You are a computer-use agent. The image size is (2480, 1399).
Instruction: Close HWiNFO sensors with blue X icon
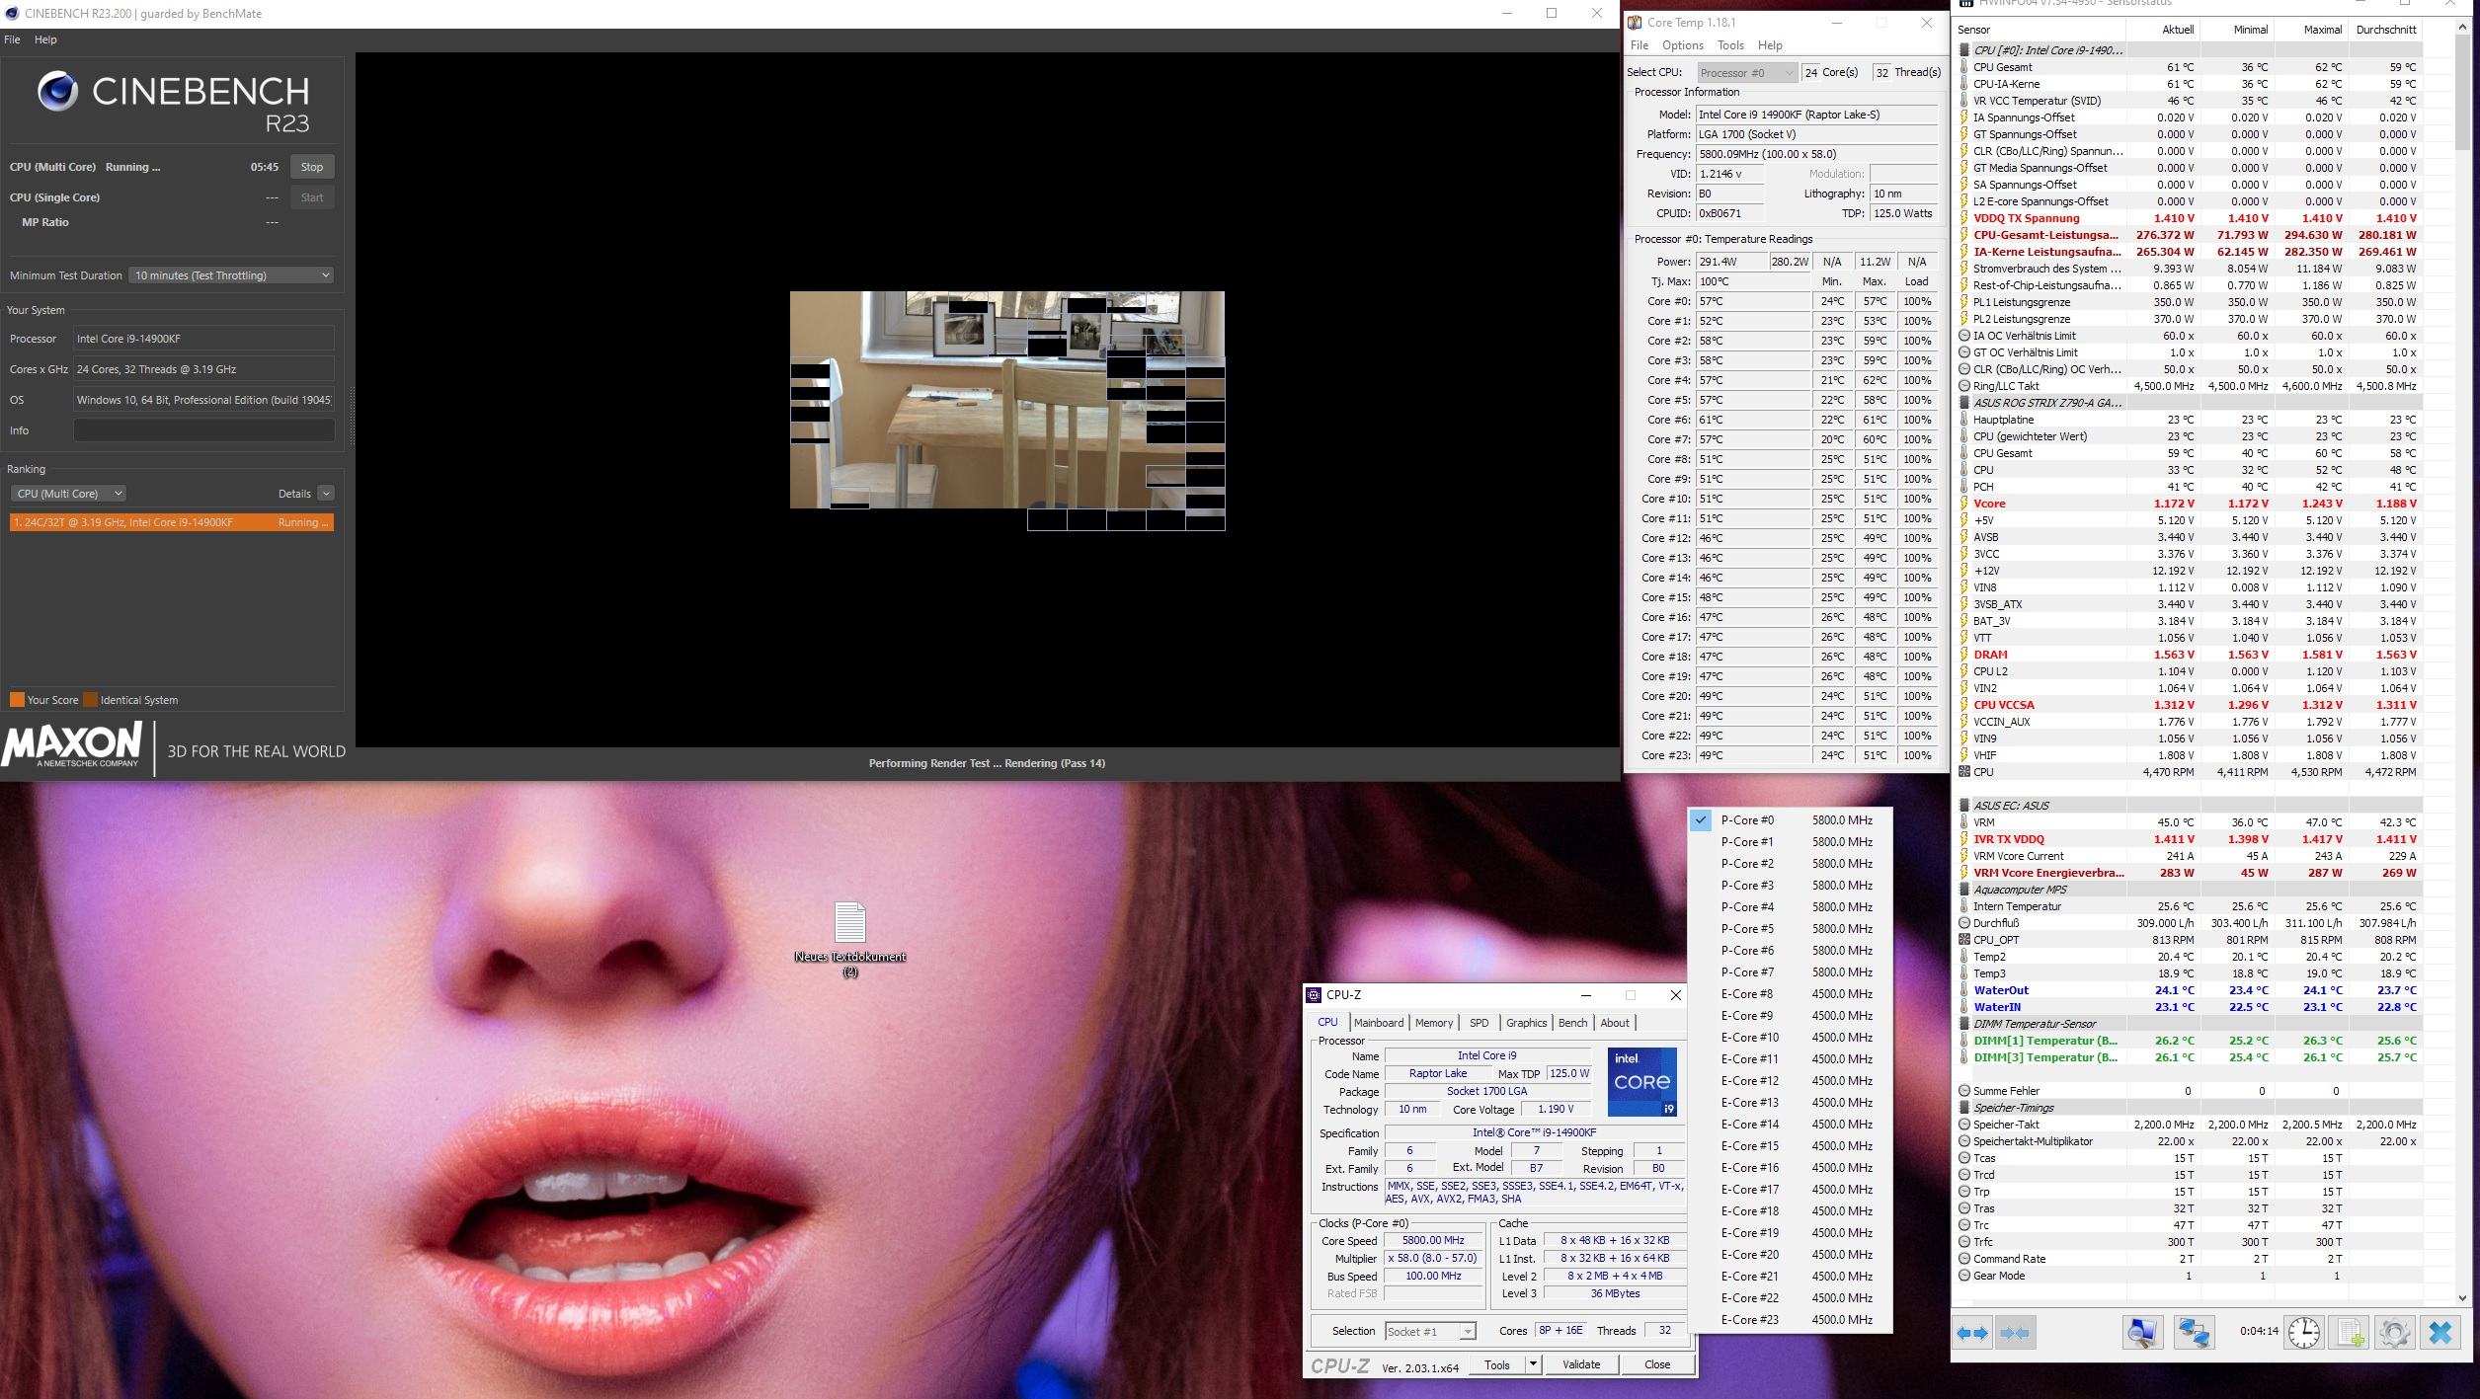pyautogui.click(x=2440, y=1333)
